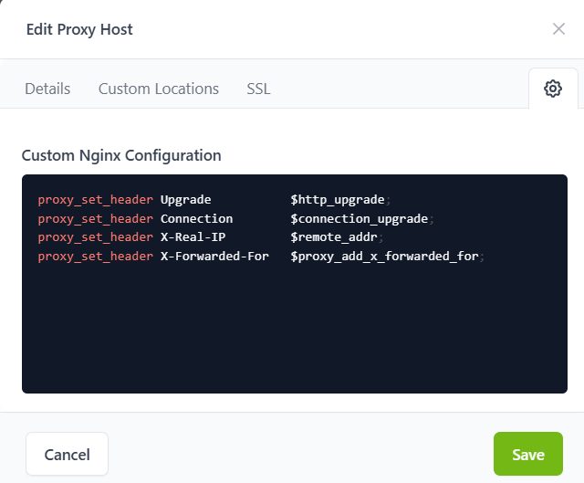Image resolution: width=584 pixels, height=483 pixels.
Task: Click proxy_set_header keyword on the first line
Action: point(95,200)
